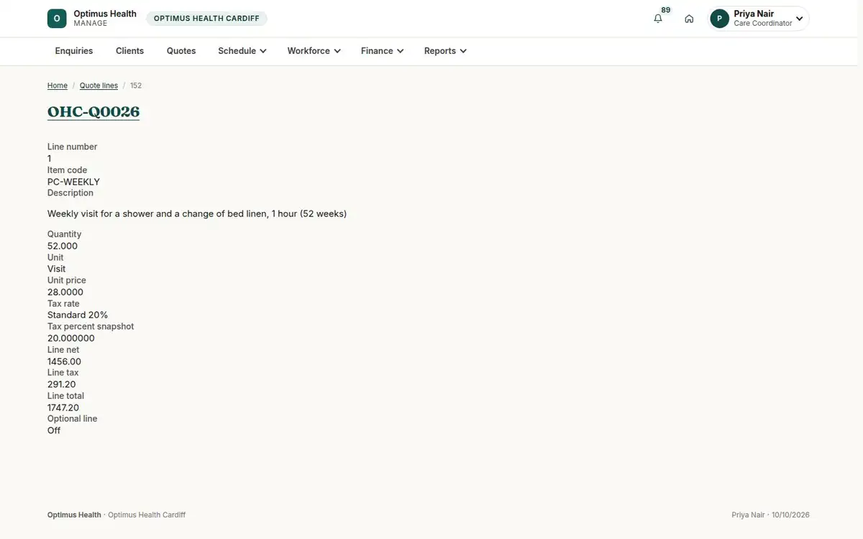Click the Optimus Health Manage title
Screen dimensions: 863x539
tap(105, 18)
